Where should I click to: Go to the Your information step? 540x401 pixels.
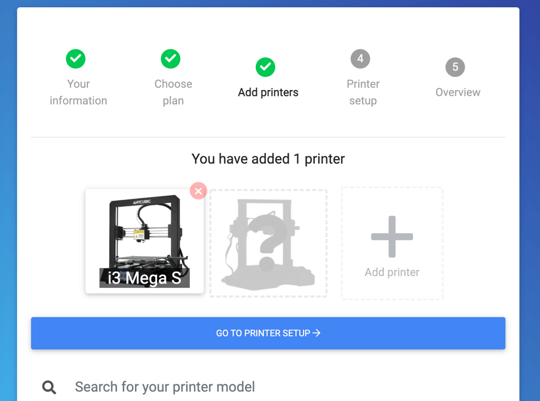point(78,92)
